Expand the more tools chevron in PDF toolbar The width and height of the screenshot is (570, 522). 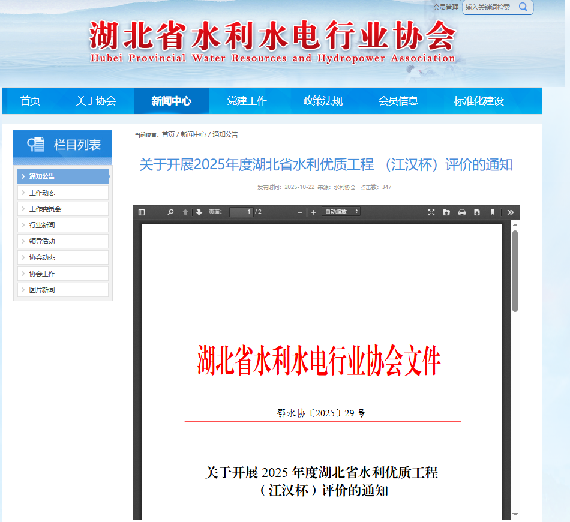click(x=510, y=212)
